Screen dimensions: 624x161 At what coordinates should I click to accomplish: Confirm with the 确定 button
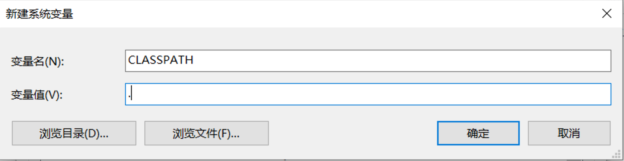[478, 133]
